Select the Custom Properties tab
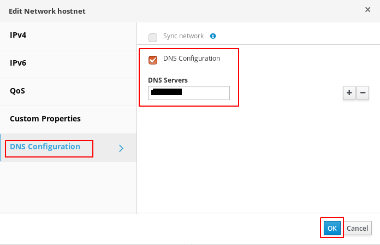The height and width of the screenshot is (245, 380). (x=68, y=120)
